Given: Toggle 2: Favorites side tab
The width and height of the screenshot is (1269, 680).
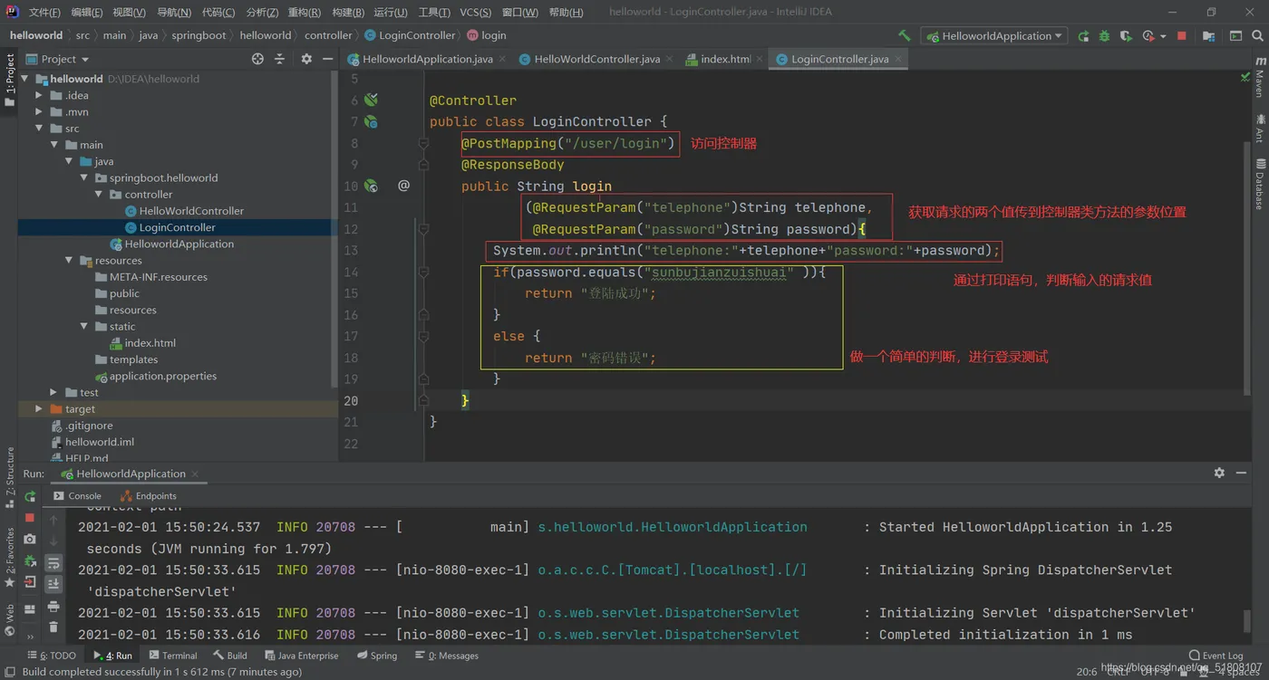Looking at the screenshot, I should pos(9,557).
